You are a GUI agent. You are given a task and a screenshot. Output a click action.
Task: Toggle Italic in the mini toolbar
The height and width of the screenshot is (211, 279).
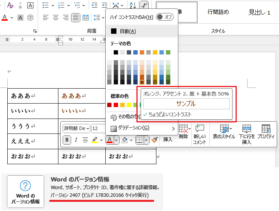pyautogui.click(x=76, y=140)
